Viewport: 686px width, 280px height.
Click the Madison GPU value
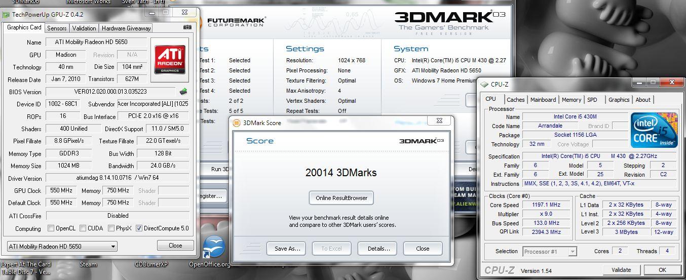66,55
